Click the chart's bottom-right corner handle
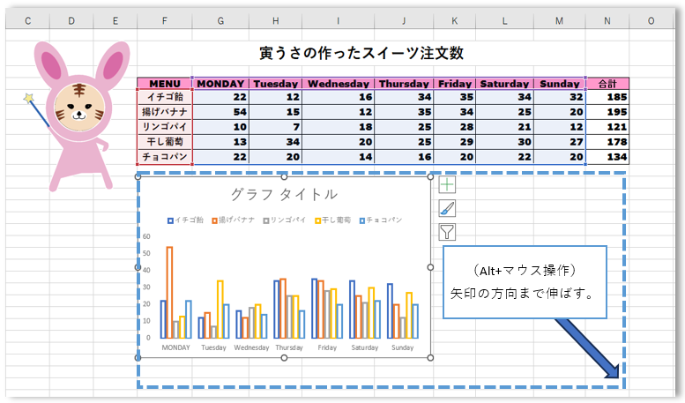The height and width of the screenshot is (403, 685). point(430,357)
